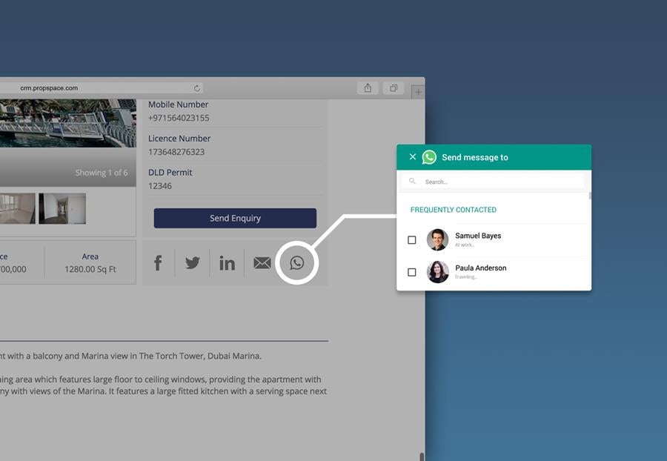Close the Send message to panel
The height and width of the screenshot is (461, 667).
413,156
